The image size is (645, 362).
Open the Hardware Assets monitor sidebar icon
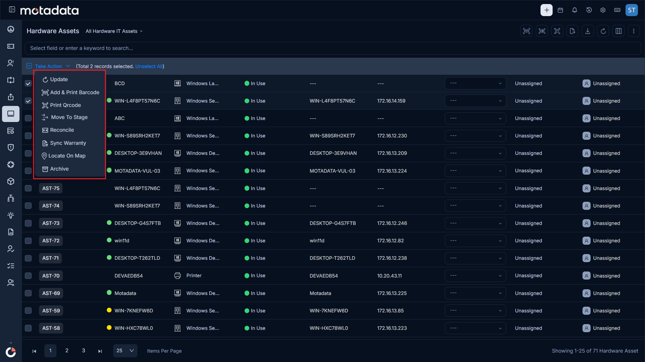coord(11,114)
